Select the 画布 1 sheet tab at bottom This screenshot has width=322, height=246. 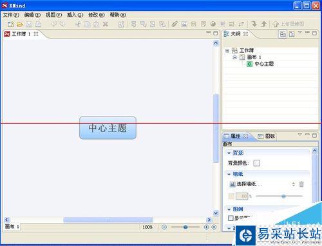(12, 227)
